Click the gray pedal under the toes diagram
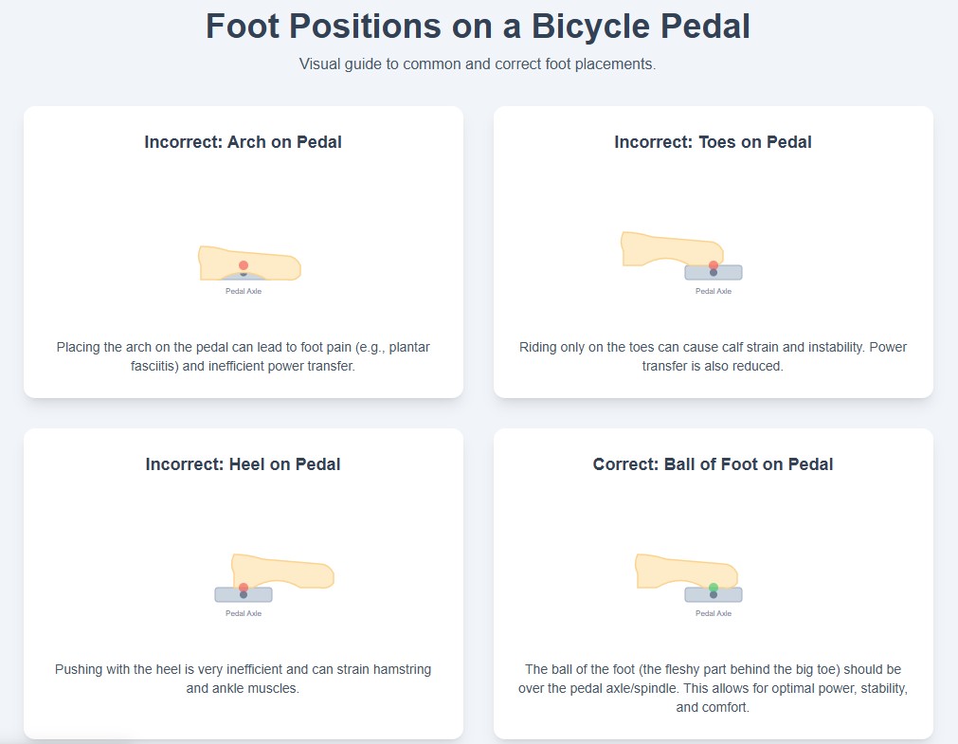Viewport: 958px width, 744px height. [713, 273]
